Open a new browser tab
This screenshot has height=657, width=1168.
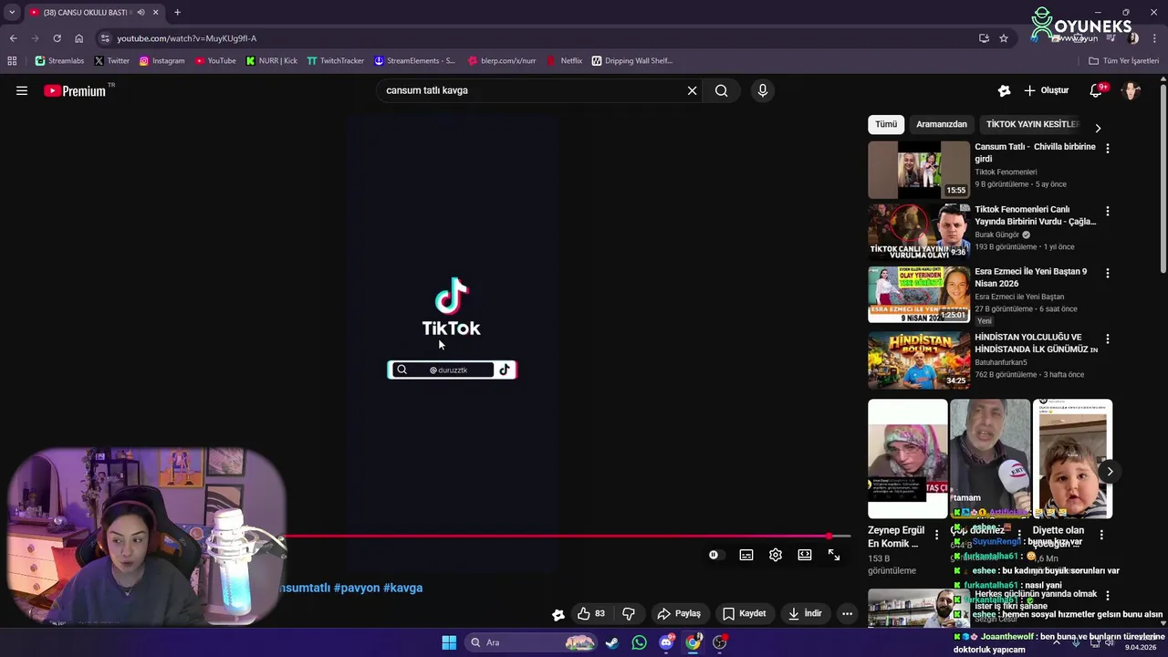point(177,12)
